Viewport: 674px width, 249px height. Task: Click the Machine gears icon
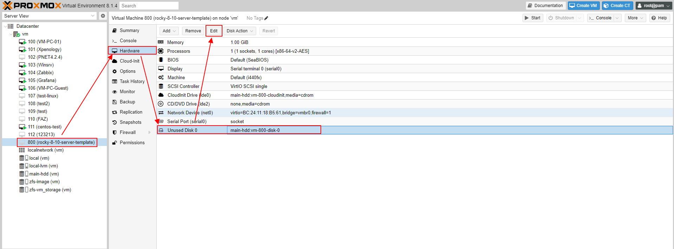click(x=161, y=77)
